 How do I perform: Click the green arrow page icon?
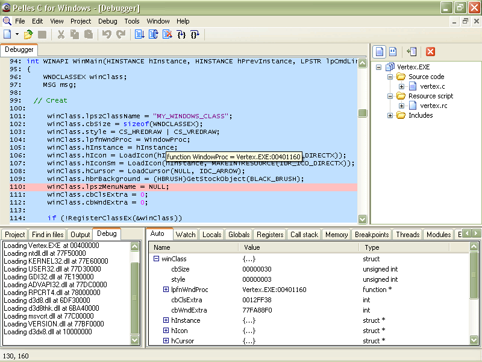(412, 52)
